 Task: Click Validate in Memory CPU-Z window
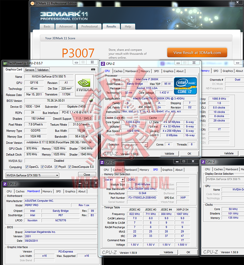coord(229,153)
